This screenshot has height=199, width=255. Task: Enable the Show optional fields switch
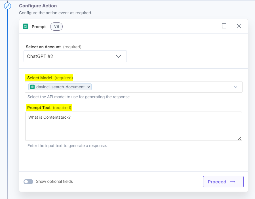point(28,182)
